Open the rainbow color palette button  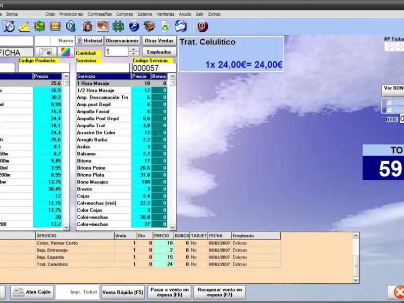point(66,52)
